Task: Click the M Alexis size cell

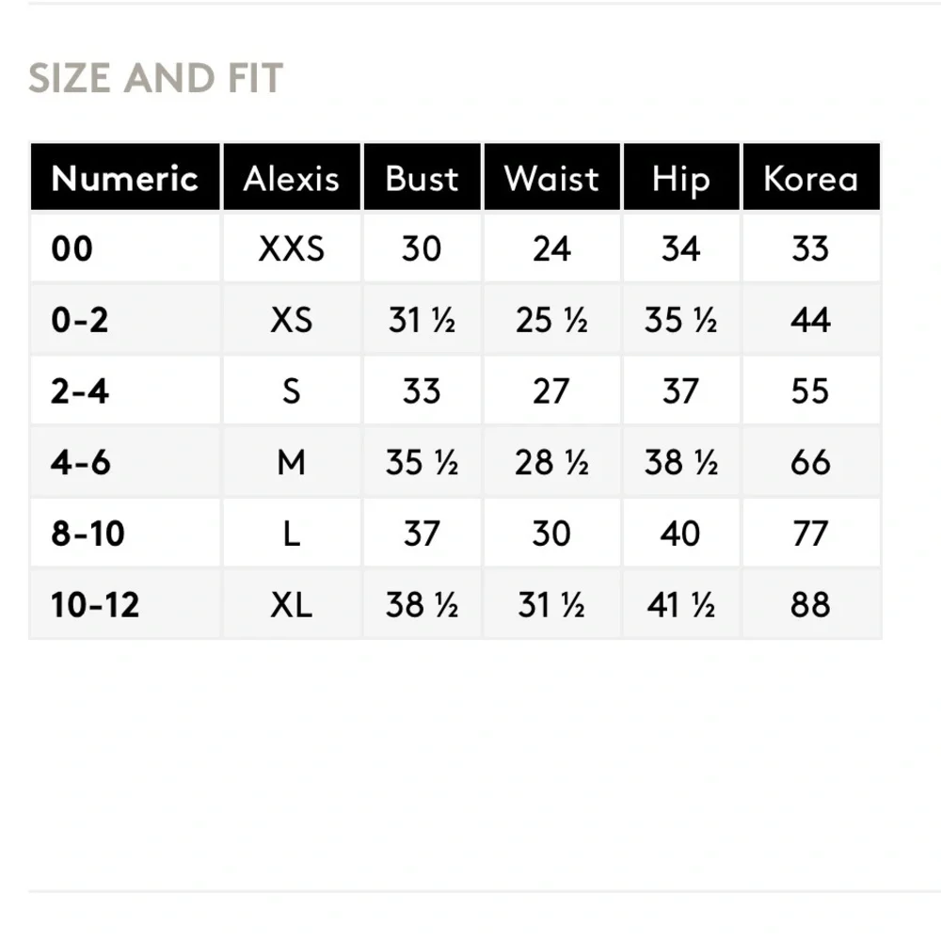Action: point(292,461)
